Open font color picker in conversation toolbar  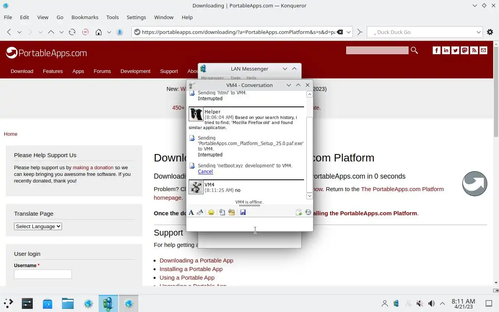(x=200, y=212)
